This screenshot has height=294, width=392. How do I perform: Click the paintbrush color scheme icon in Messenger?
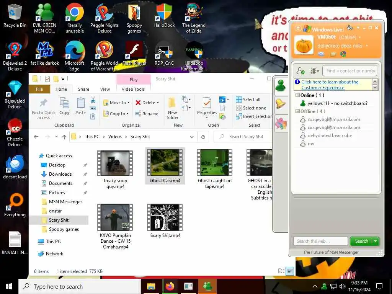point(350,28)
